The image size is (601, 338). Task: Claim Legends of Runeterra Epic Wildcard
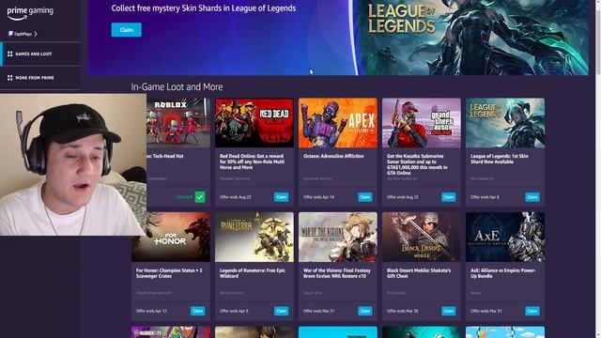282,311
